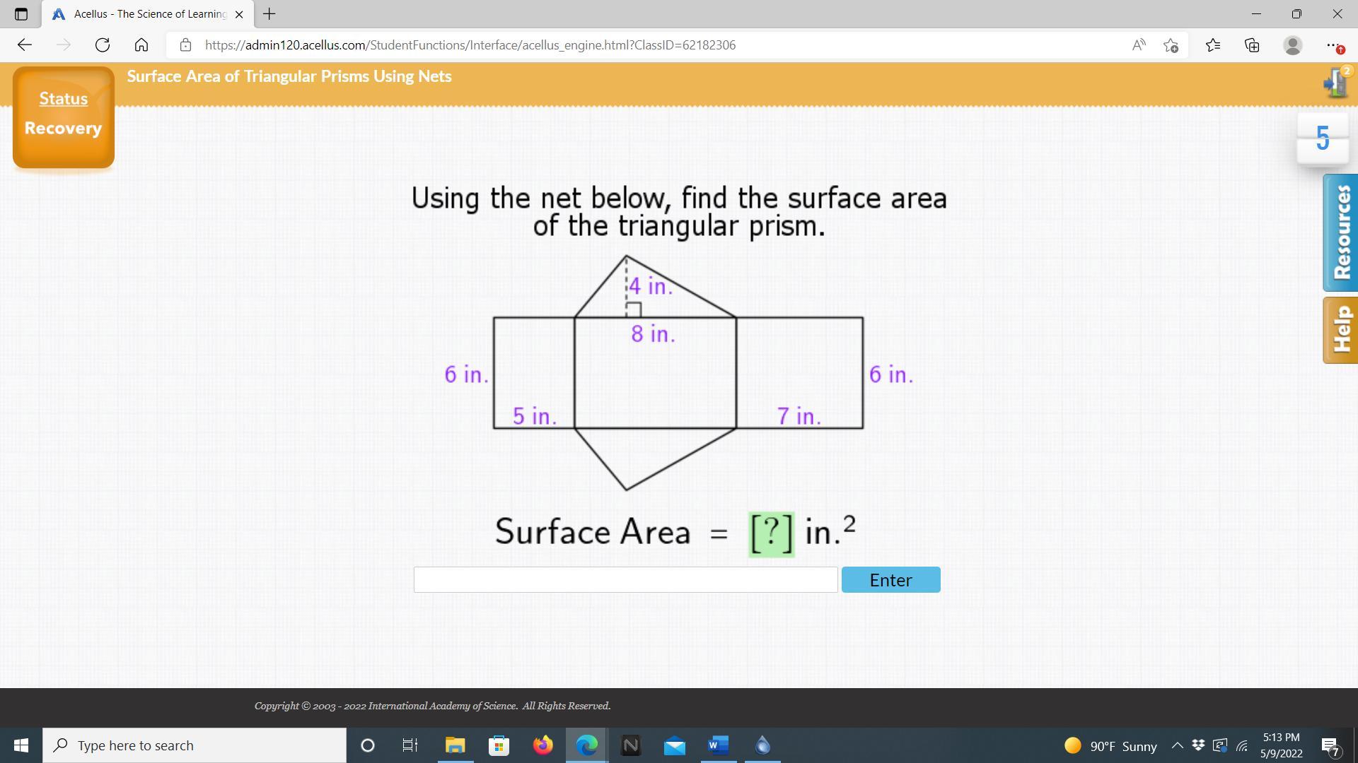Click the Status Recovery button
The image size is (1358, 763).
[64, 117]
